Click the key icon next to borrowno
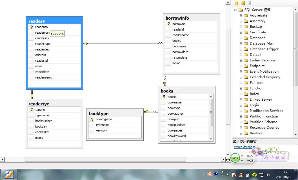298x180 pixels. pyautogui.click(x=169, y=24)
